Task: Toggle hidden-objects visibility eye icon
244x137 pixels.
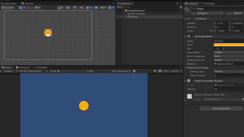Action: click(96, 8)
